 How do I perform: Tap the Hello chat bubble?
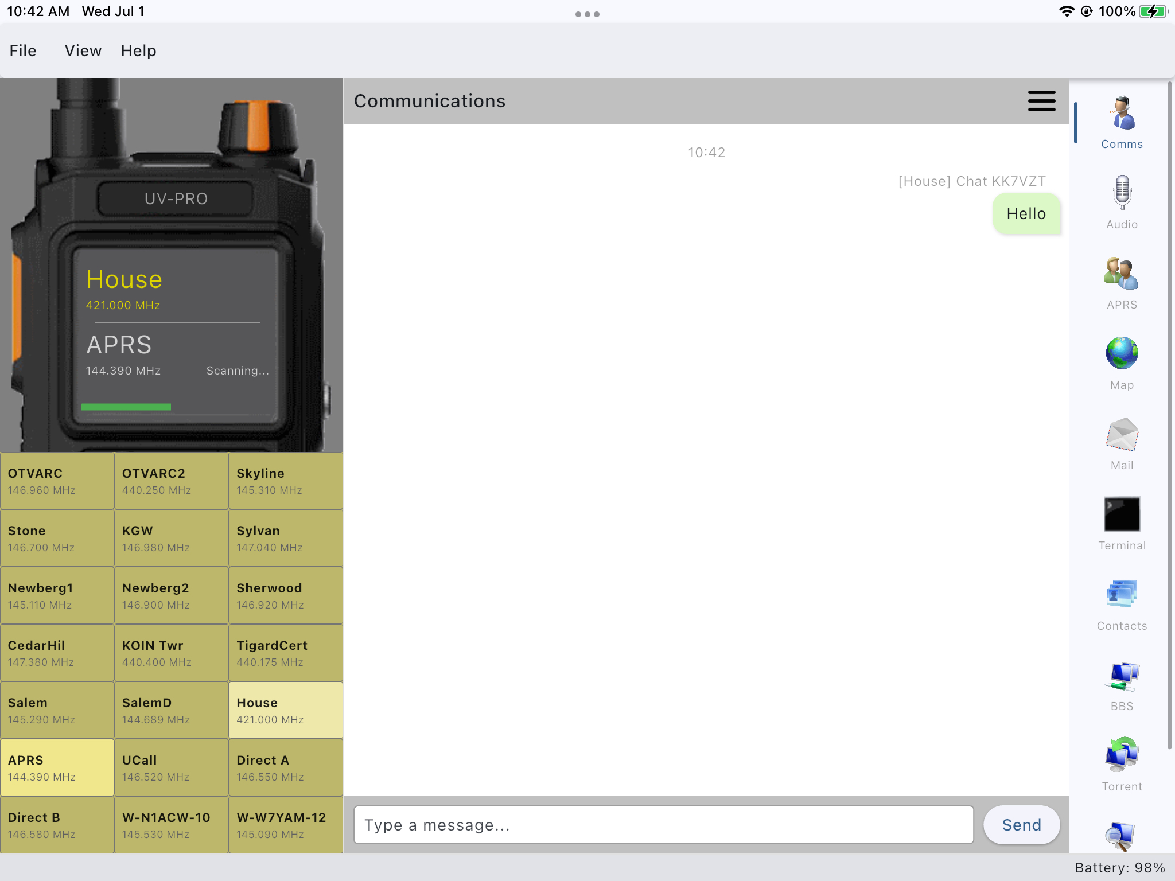pos(1026,213)
